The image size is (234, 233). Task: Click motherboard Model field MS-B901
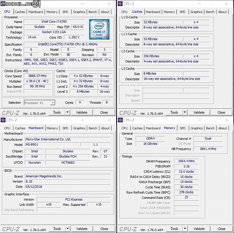click(52, 145)
